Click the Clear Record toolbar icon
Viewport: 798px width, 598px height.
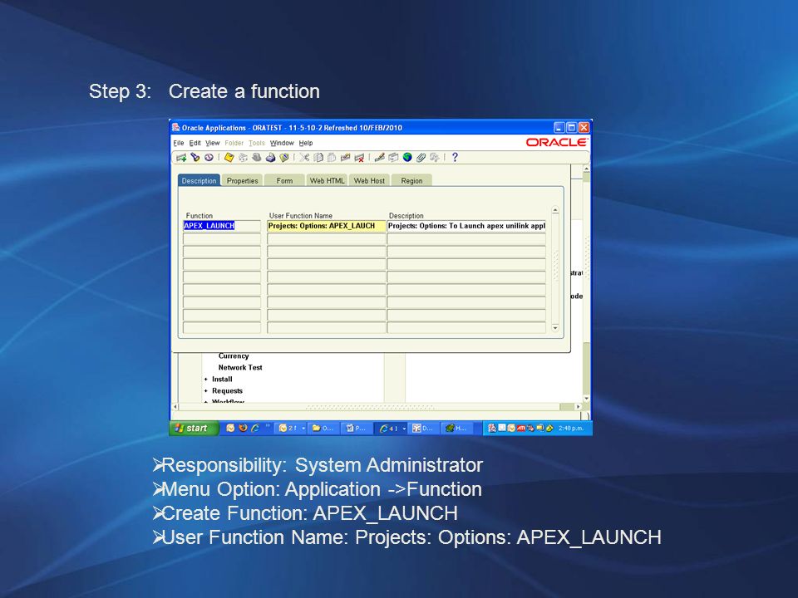pos(345,158)
